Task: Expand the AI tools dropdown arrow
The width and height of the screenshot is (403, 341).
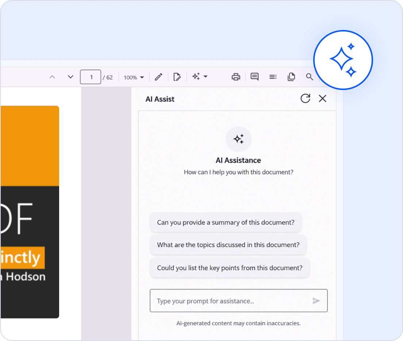Action: click(x=206, y=76)
